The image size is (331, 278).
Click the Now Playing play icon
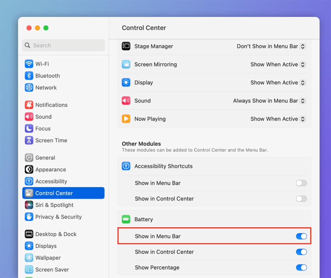pos(126,119)
